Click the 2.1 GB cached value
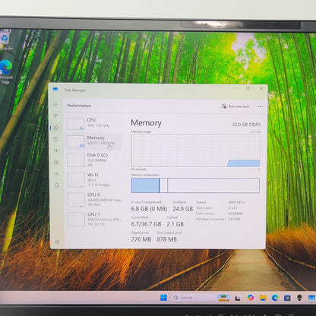Image resolution: width=316 pixels, height=316 pixels. [175, 224]
